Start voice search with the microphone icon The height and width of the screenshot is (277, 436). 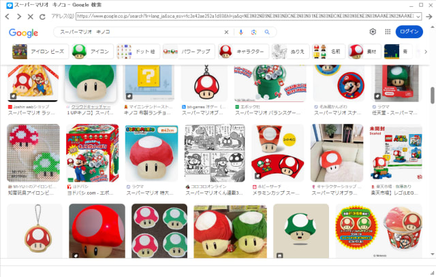click(240, 32)
